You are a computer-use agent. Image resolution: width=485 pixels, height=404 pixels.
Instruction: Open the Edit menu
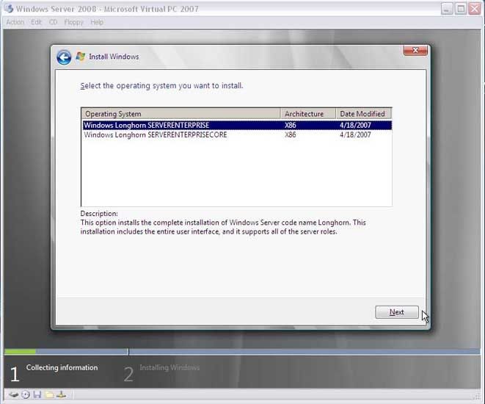[36, 22]
